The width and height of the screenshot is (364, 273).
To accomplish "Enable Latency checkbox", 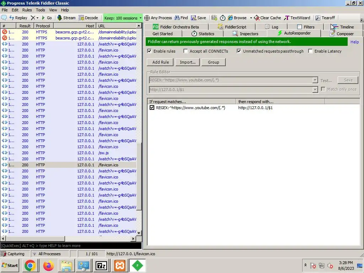I will tap(310, 51).
